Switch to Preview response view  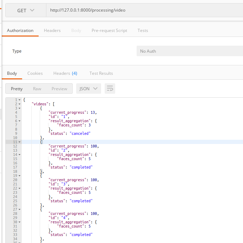click(x=59, y=88)
